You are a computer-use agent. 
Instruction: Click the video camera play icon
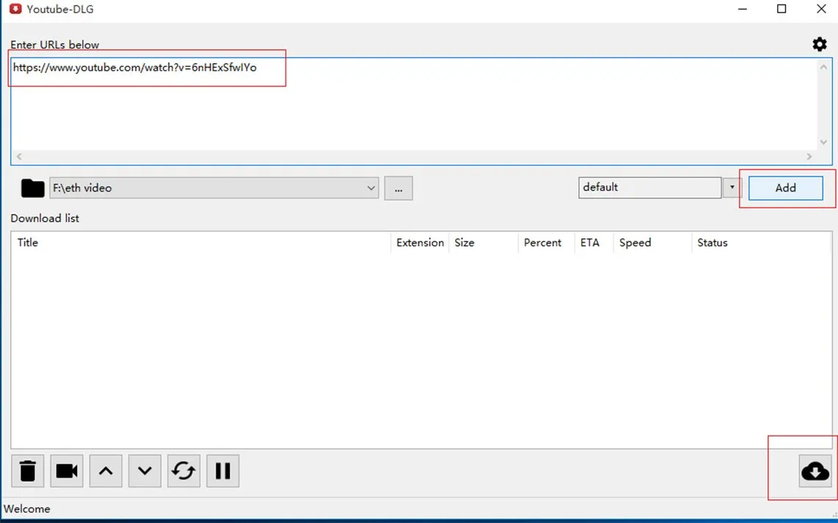[67, 471]
